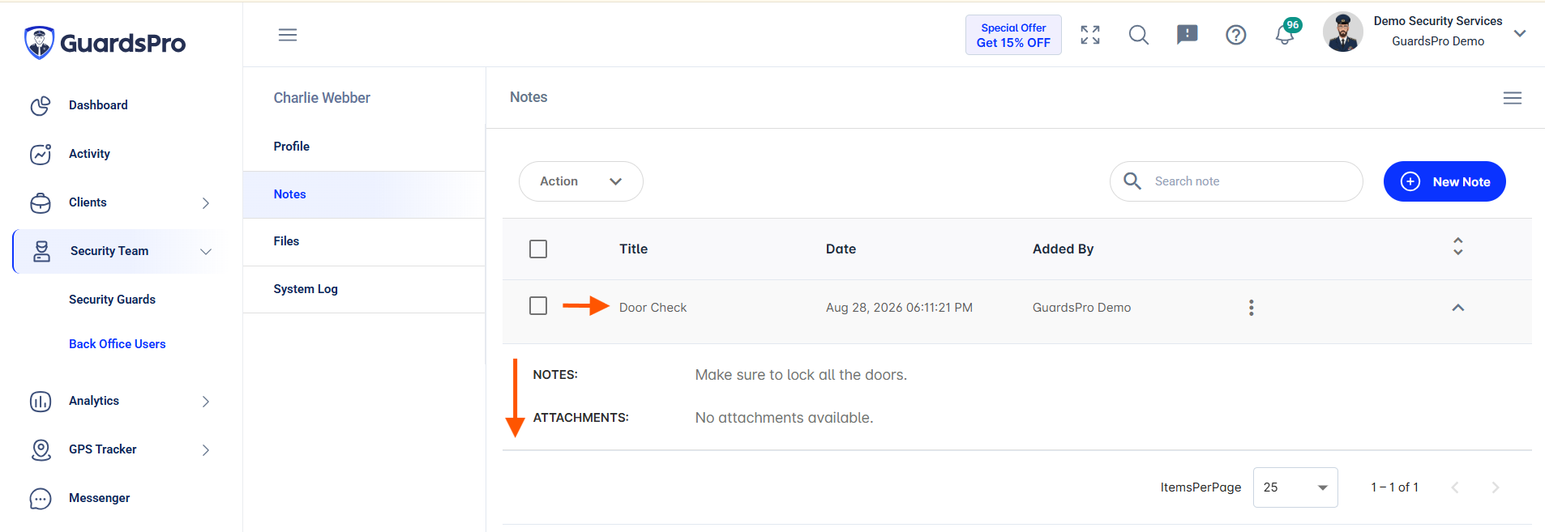Screen dimensions: 1545x532
Task: Toggle the sidebar hamburger menu
Action: point(288,35)
